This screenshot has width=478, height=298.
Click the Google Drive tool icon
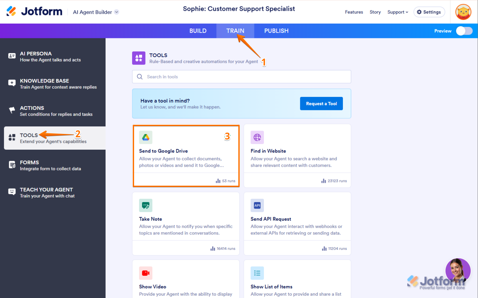click(146, 138)
